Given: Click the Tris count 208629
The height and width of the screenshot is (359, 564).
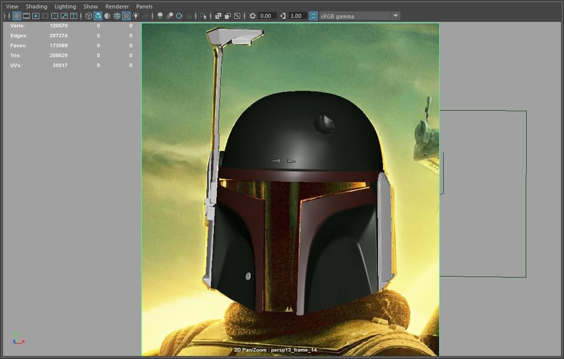Looking at the screenshot, I should pyautogui.click(x=58, y=55).
